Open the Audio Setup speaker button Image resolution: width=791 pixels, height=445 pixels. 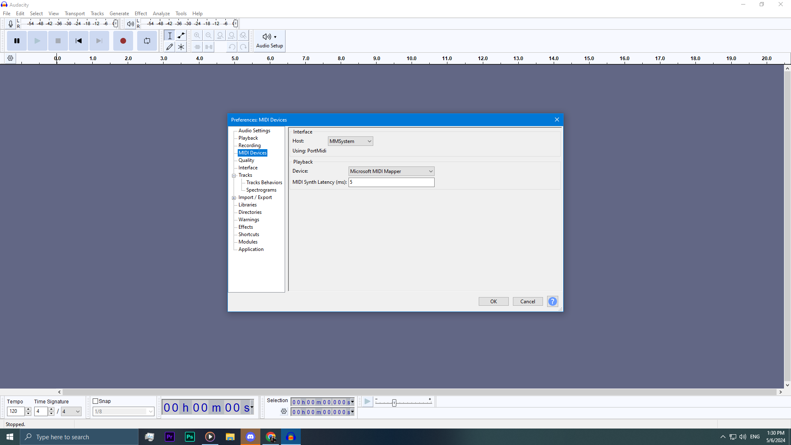tap(269, 41)
